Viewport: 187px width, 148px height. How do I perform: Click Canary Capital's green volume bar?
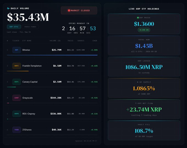click(x=11, y=87)
